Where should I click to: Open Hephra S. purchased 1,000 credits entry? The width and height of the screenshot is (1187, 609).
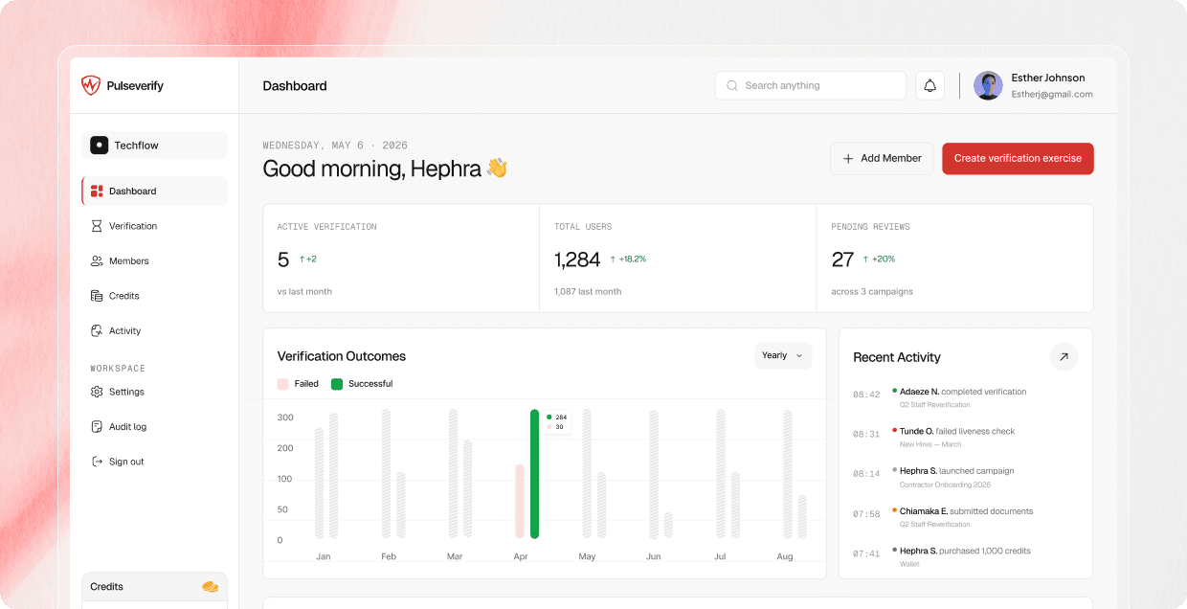[965, 556]
